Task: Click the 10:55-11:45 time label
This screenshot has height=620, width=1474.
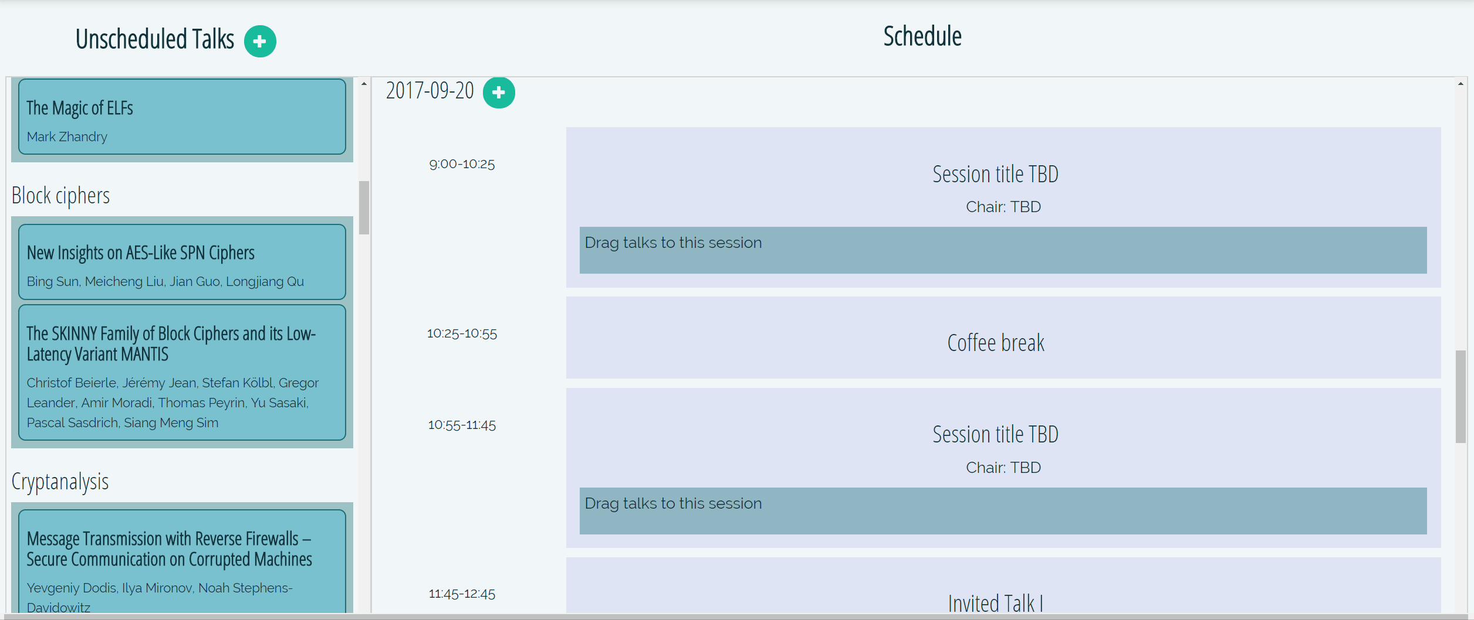Action: coord(462,425)
